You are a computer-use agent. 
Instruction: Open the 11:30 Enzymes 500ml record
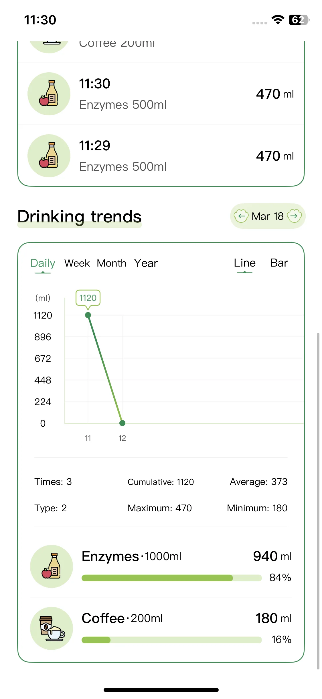pyautogui.click(x=161, y=94)
